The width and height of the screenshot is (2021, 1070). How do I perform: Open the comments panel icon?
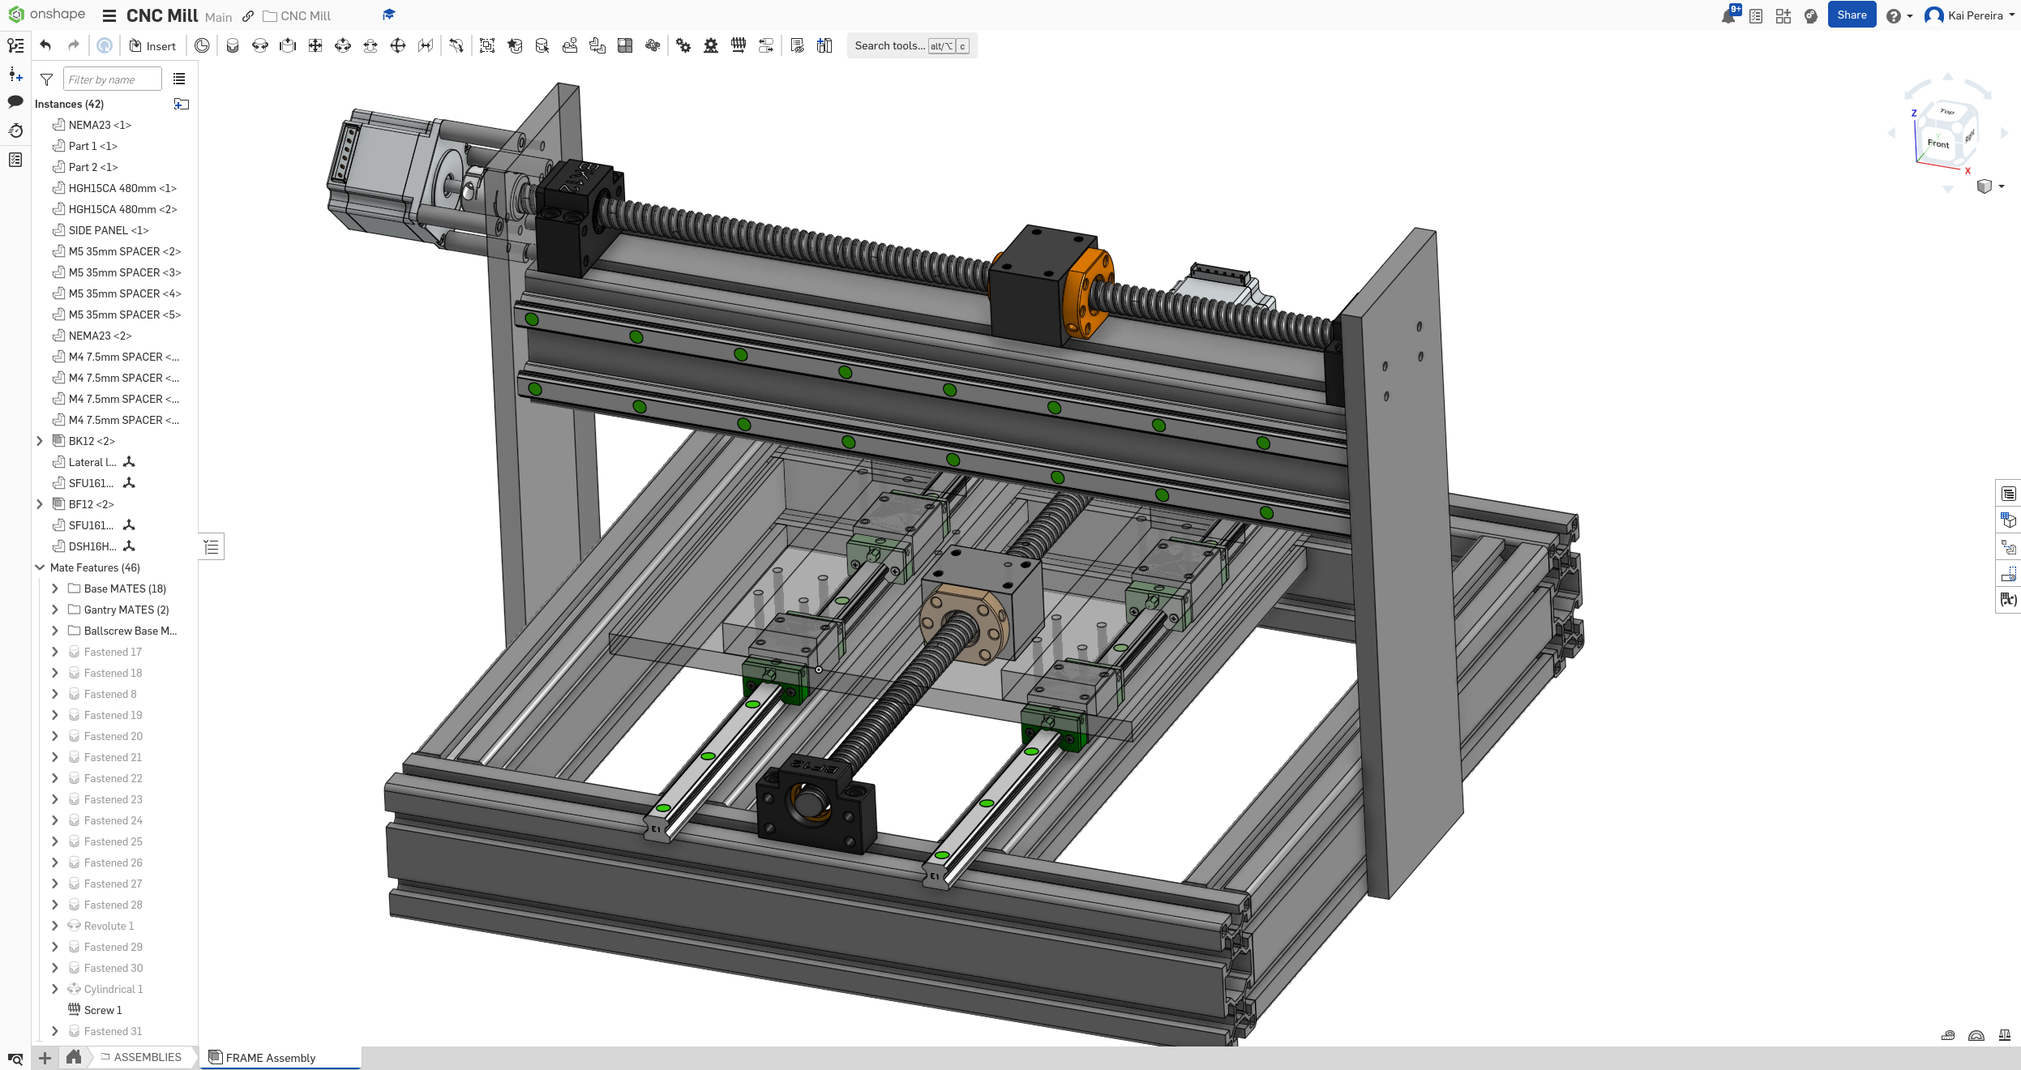[x=15, y=101]
